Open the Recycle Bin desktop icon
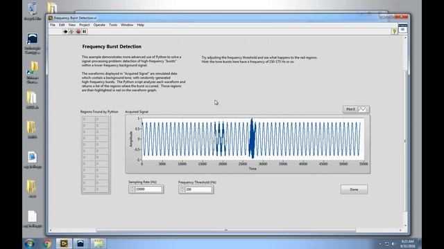 point(33,11)
